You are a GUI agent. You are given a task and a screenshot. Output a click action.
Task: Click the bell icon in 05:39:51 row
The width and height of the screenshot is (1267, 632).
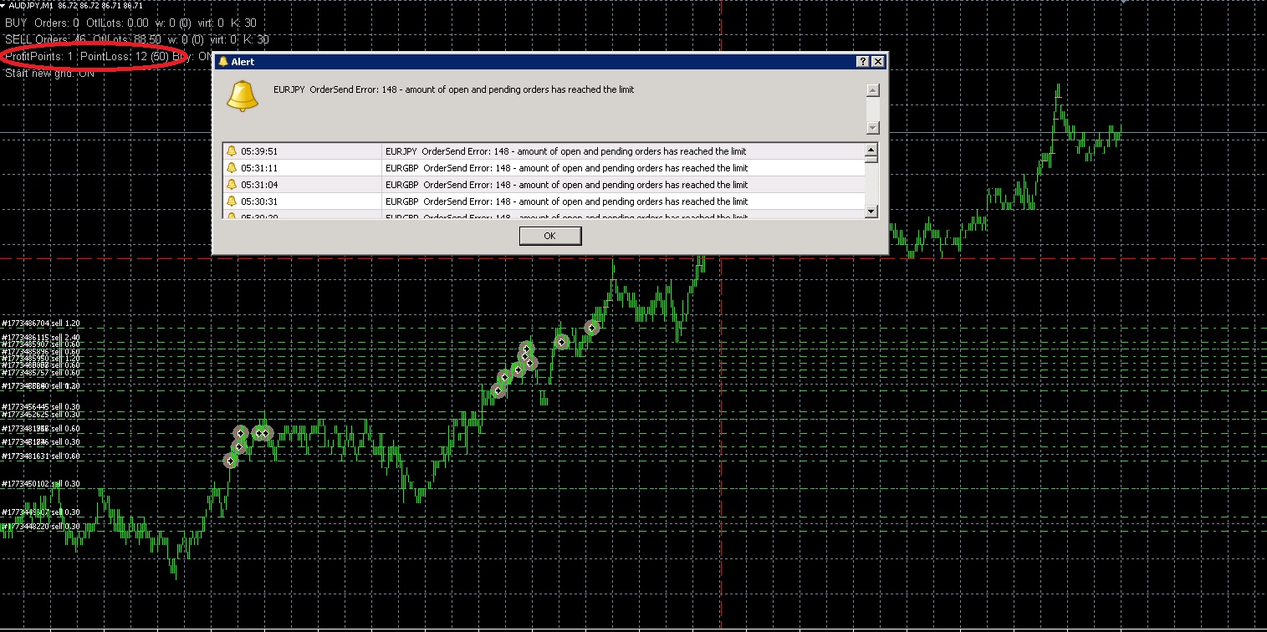point(232,151)
